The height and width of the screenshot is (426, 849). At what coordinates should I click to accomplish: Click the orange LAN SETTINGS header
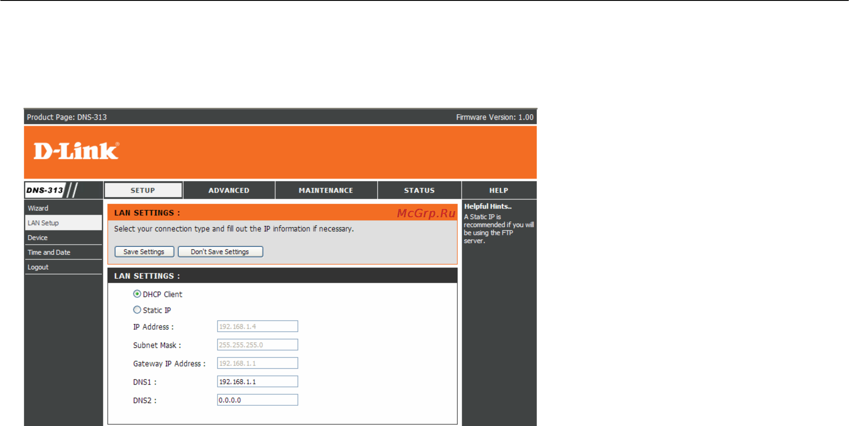click(282, 213)
